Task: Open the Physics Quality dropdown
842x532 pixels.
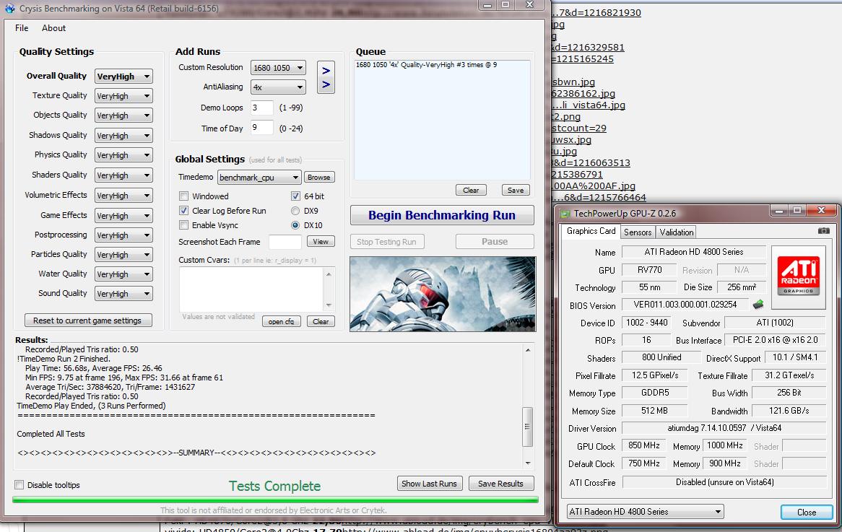Action: pos(123,155)
